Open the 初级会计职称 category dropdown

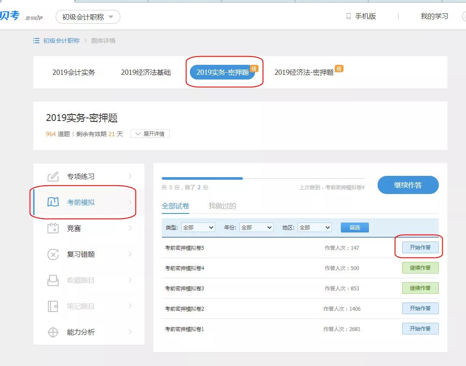(x=88, y=17)
